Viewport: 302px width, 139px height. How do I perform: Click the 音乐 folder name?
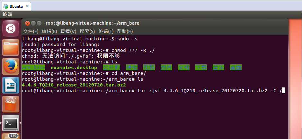point(218,68)
